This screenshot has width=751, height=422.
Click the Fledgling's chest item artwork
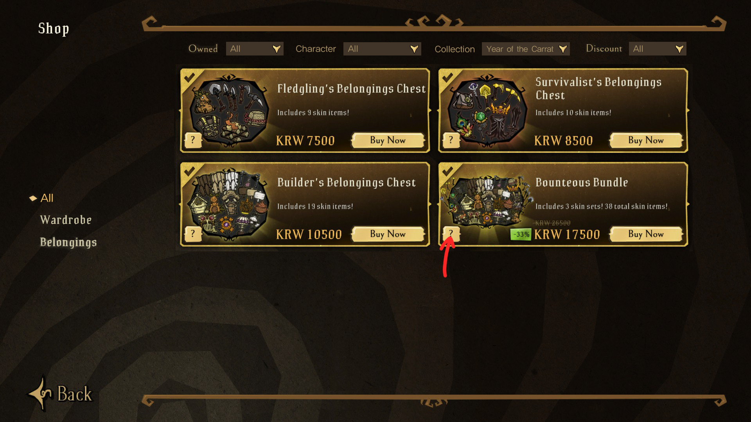pyautogui.click(x=229, y=111)
